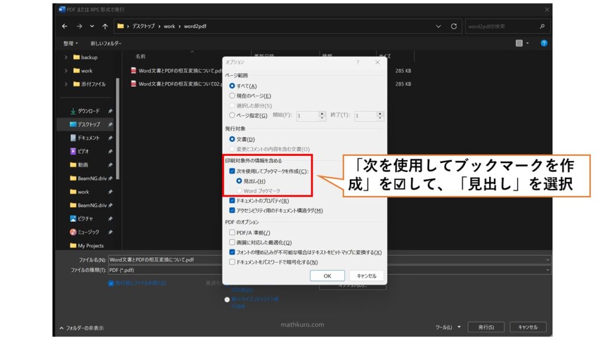Check ドキュメントをパスワードで暗号化する option
The height and width of the screenshot is (340, 605).
pos(232,262)
